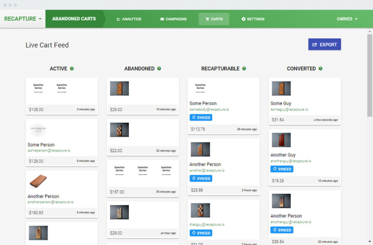Open the CARVED account dropdown
Screen dimensions: 373x245
click(x=347, y=19)
